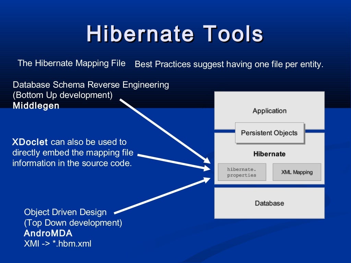Select the 'XMI -> *.hbm.xml' line
Screen dimensions: 351x263
[x=58, y=243]
